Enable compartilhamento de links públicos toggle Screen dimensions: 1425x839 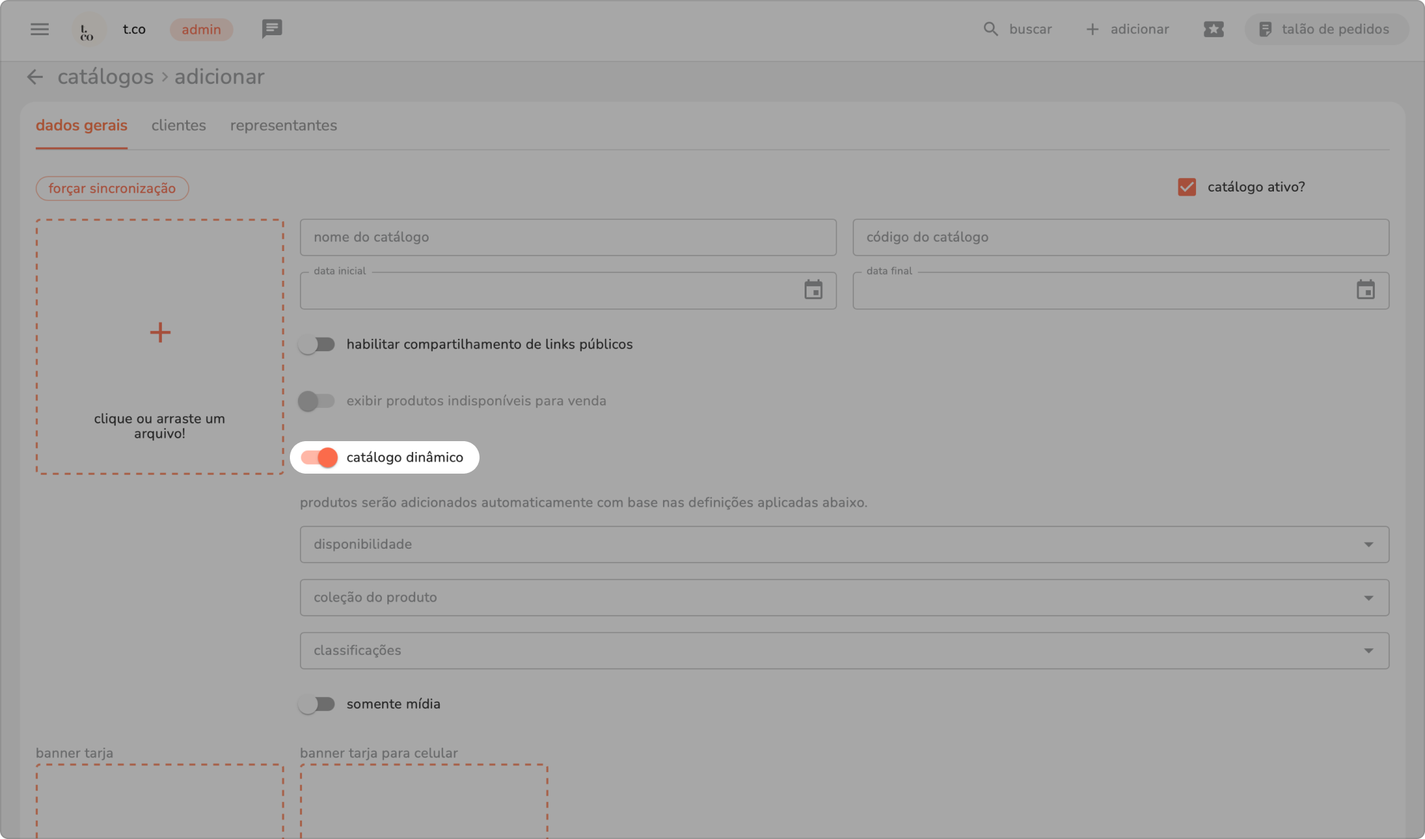click(317, 344)
